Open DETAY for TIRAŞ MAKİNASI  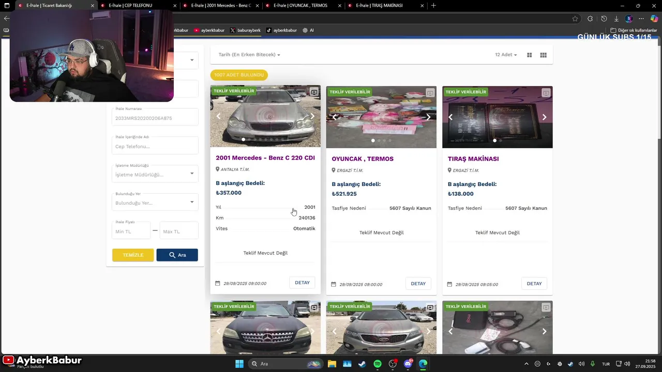pos(534,284)
